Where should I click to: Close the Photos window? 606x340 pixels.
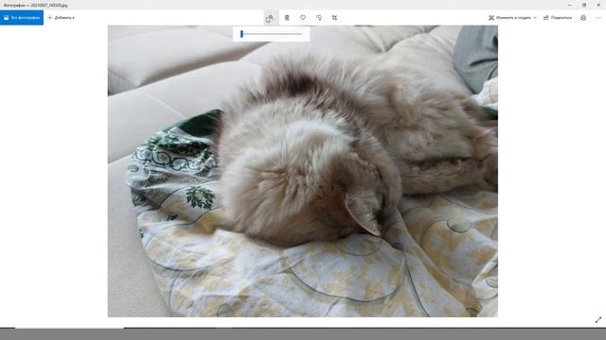(598, 5)
